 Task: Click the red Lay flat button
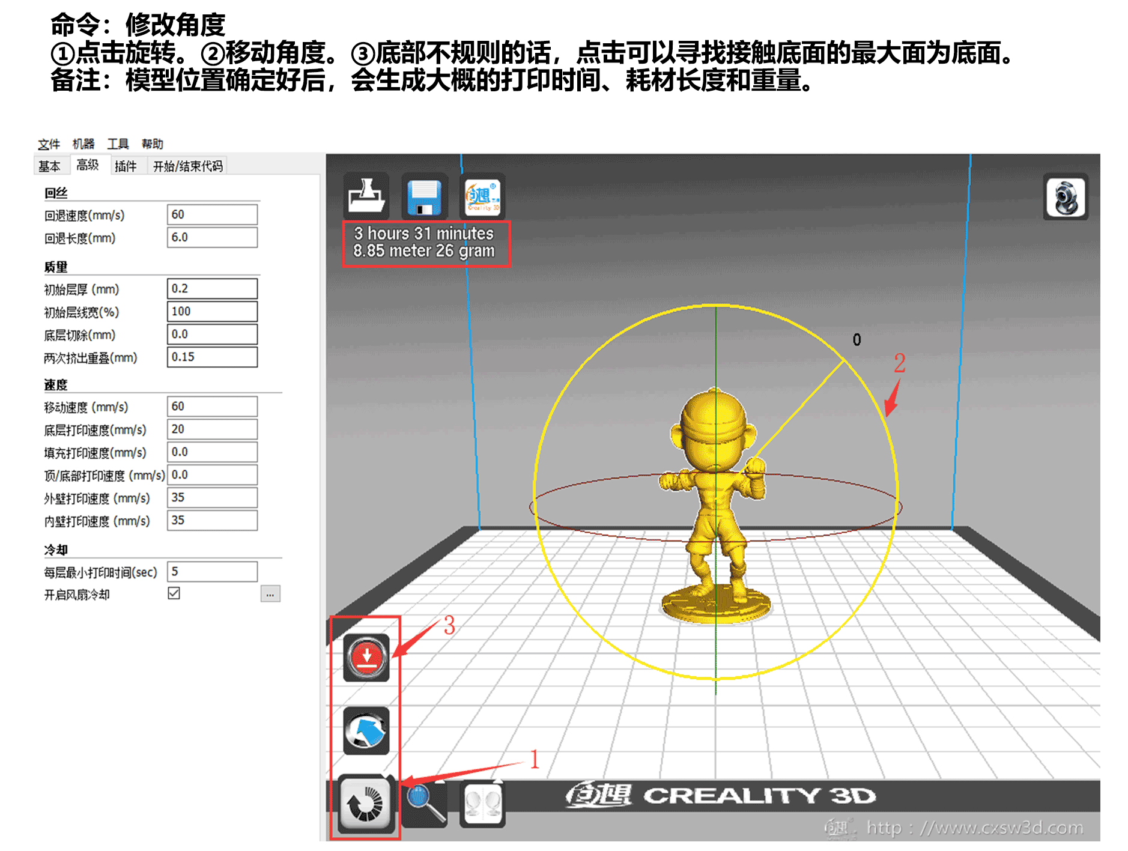(x=366, y=658)
